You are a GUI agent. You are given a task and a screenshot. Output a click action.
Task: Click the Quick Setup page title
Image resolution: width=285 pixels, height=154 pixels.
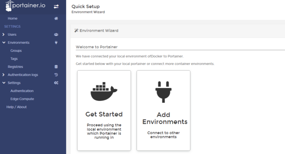point(86,7)
